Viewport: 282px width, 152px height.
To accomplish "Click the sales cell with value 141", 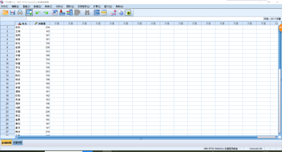I will [x=40, y=128].
